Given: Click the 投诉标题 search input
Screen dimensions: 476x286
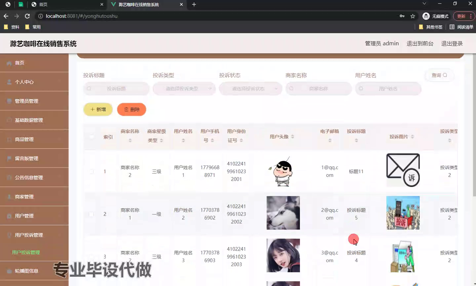Looking at the screenshot, I should [x=116, y=89].
